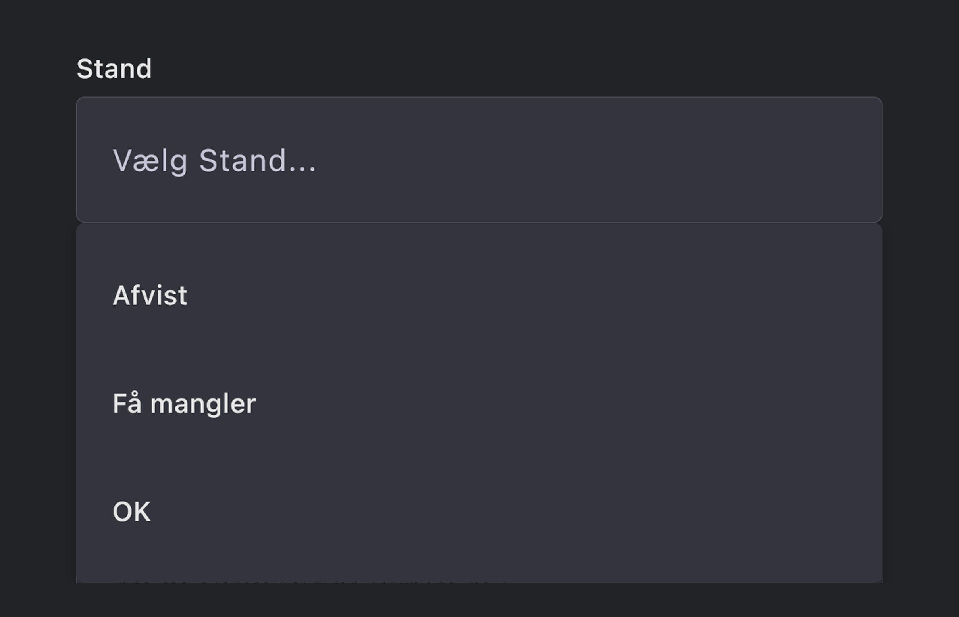Screen dimensions: 959x617
Task: Select the Afvist option
Action: 150,296
